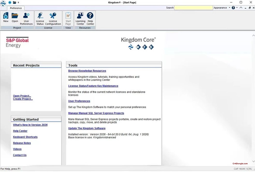Screen dimensions: 255x172
Task: Show the Start Page ribbon button
Action: point(68,19)
